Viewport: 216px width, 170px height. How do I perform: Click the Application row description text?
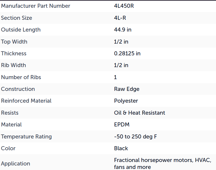[163, 164]
